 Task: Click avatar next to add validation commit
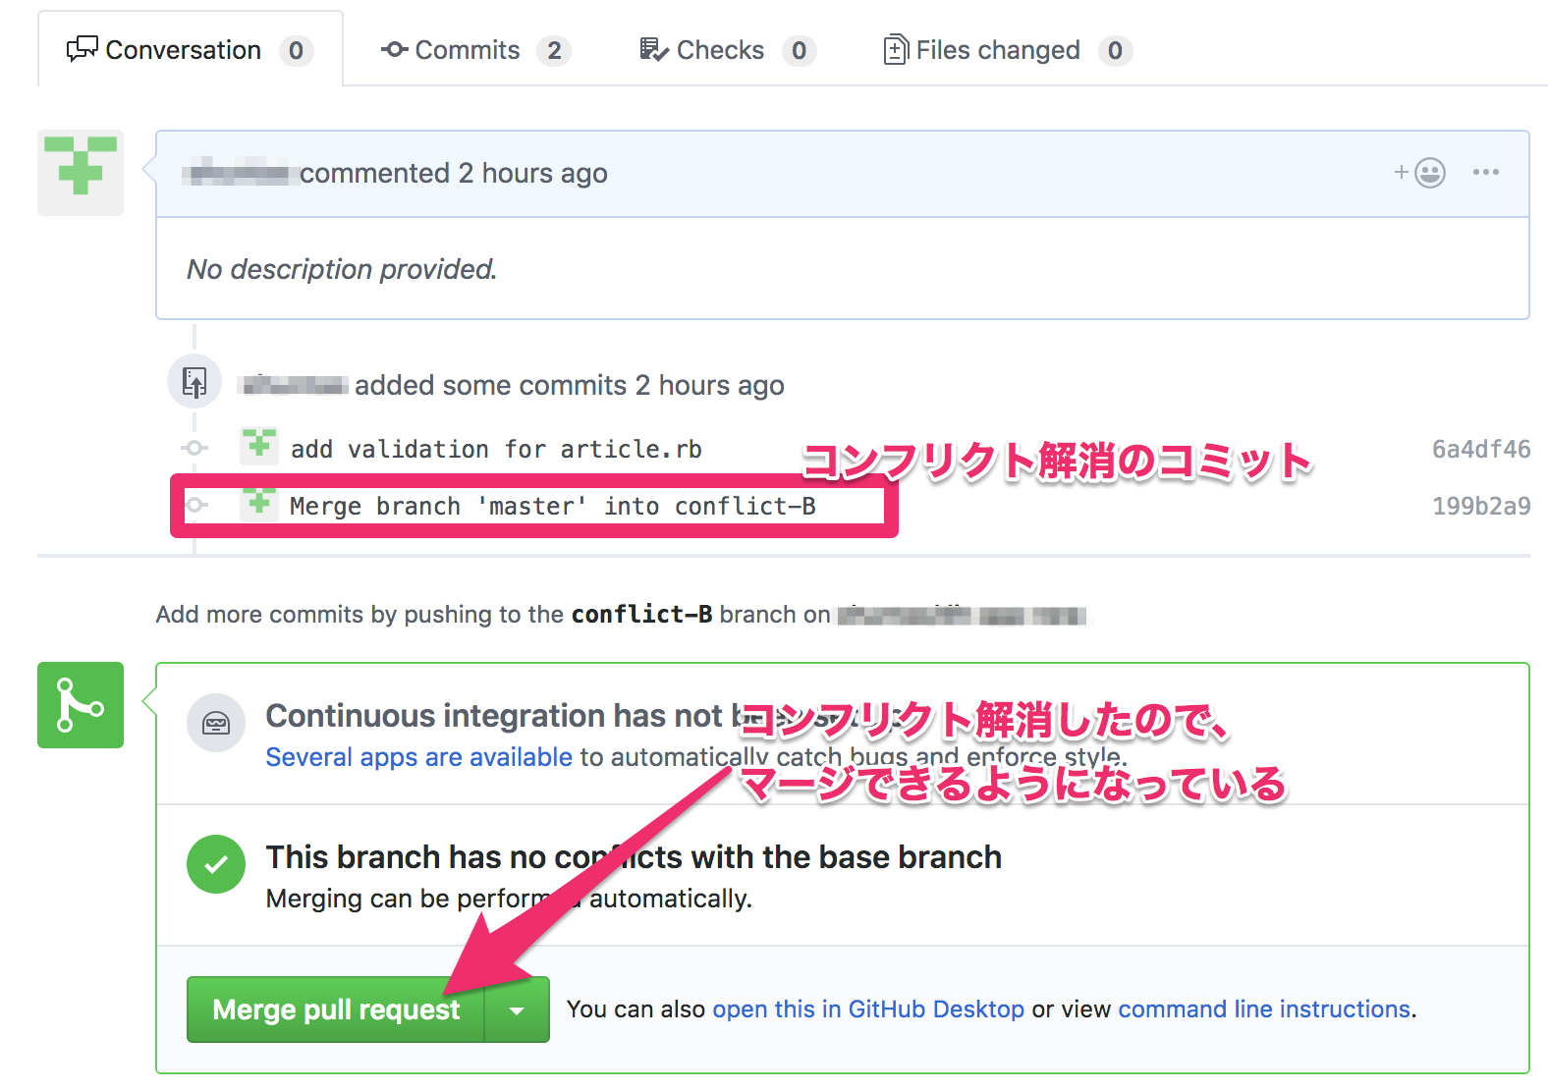pos(259,447)
